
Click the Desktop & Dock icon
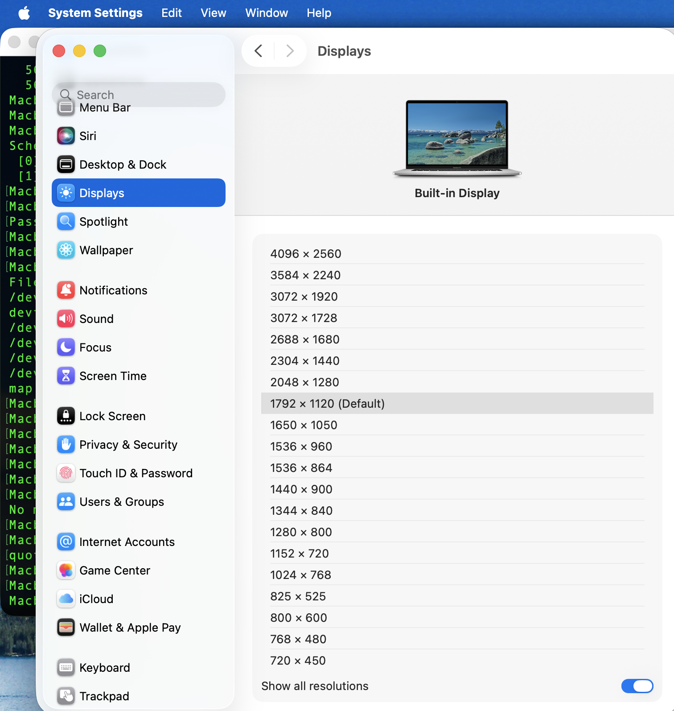[66, 165]
